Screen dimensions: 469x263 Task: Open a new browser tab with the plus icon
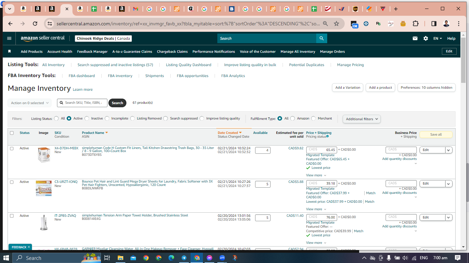coord(396,9)
